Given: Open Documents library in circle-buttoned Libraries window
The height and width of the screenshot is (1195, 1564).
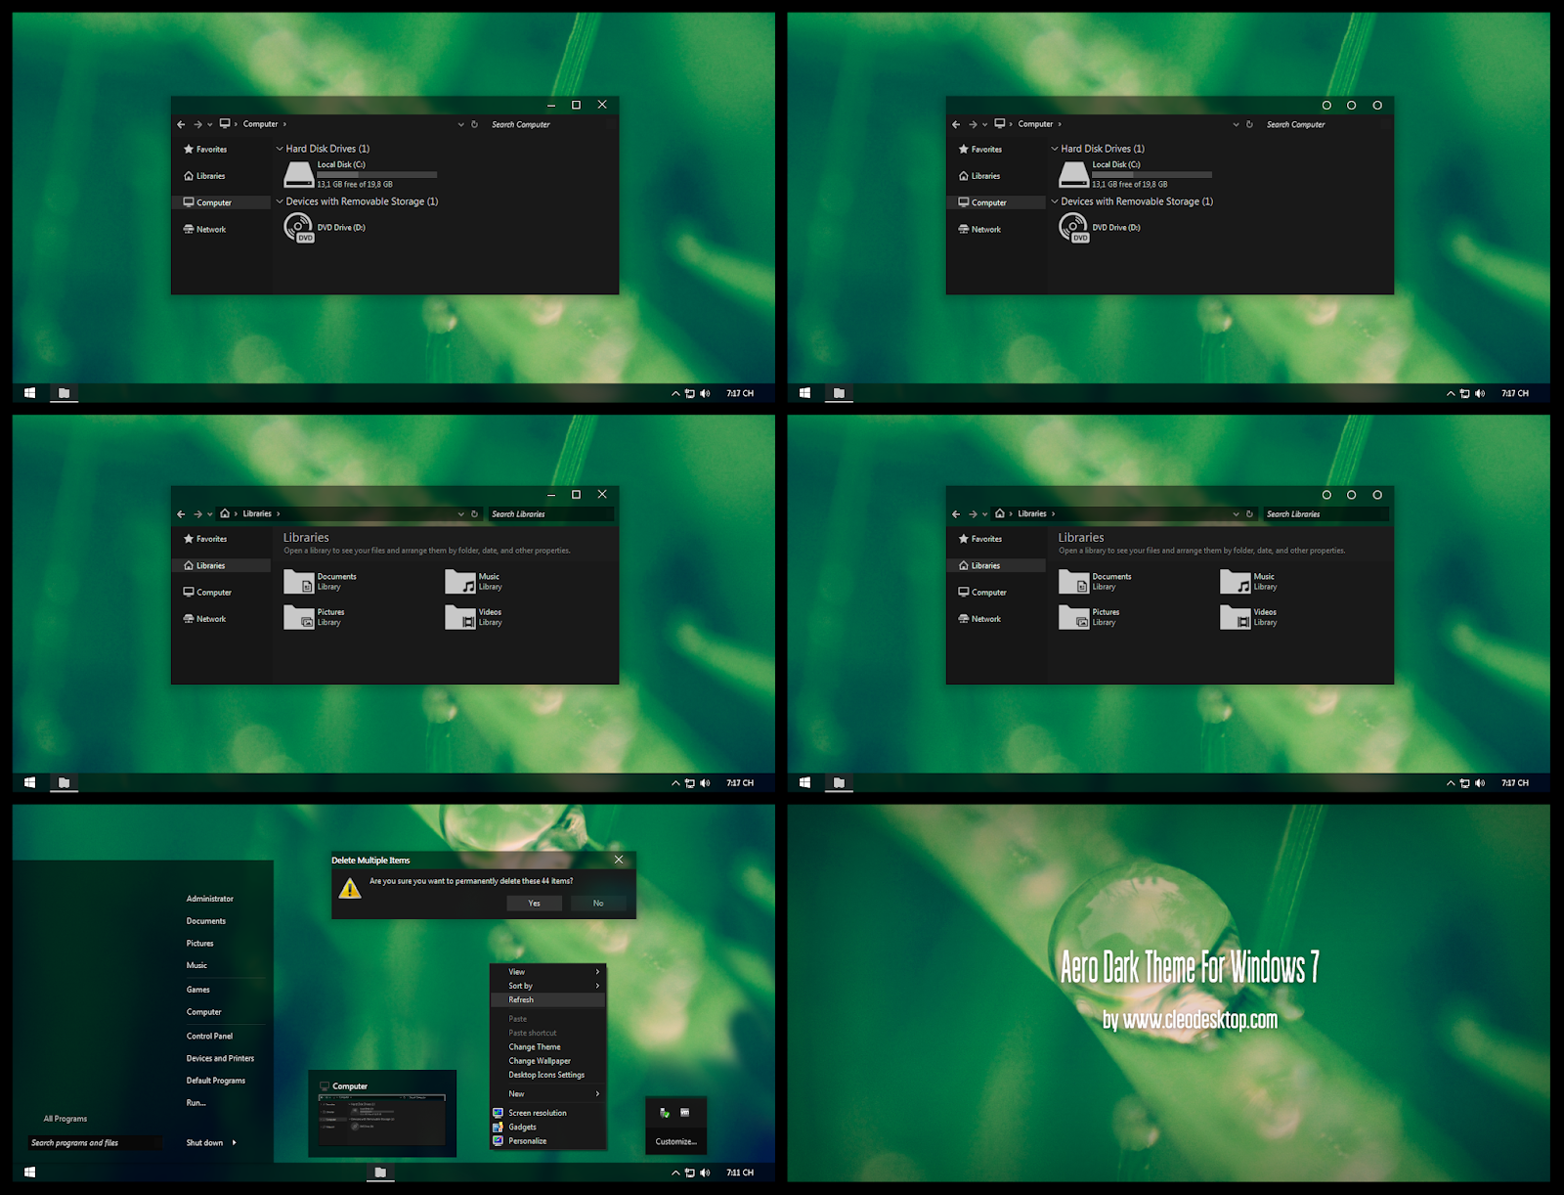Looking at the screenshot, I should click(1095, 582).
